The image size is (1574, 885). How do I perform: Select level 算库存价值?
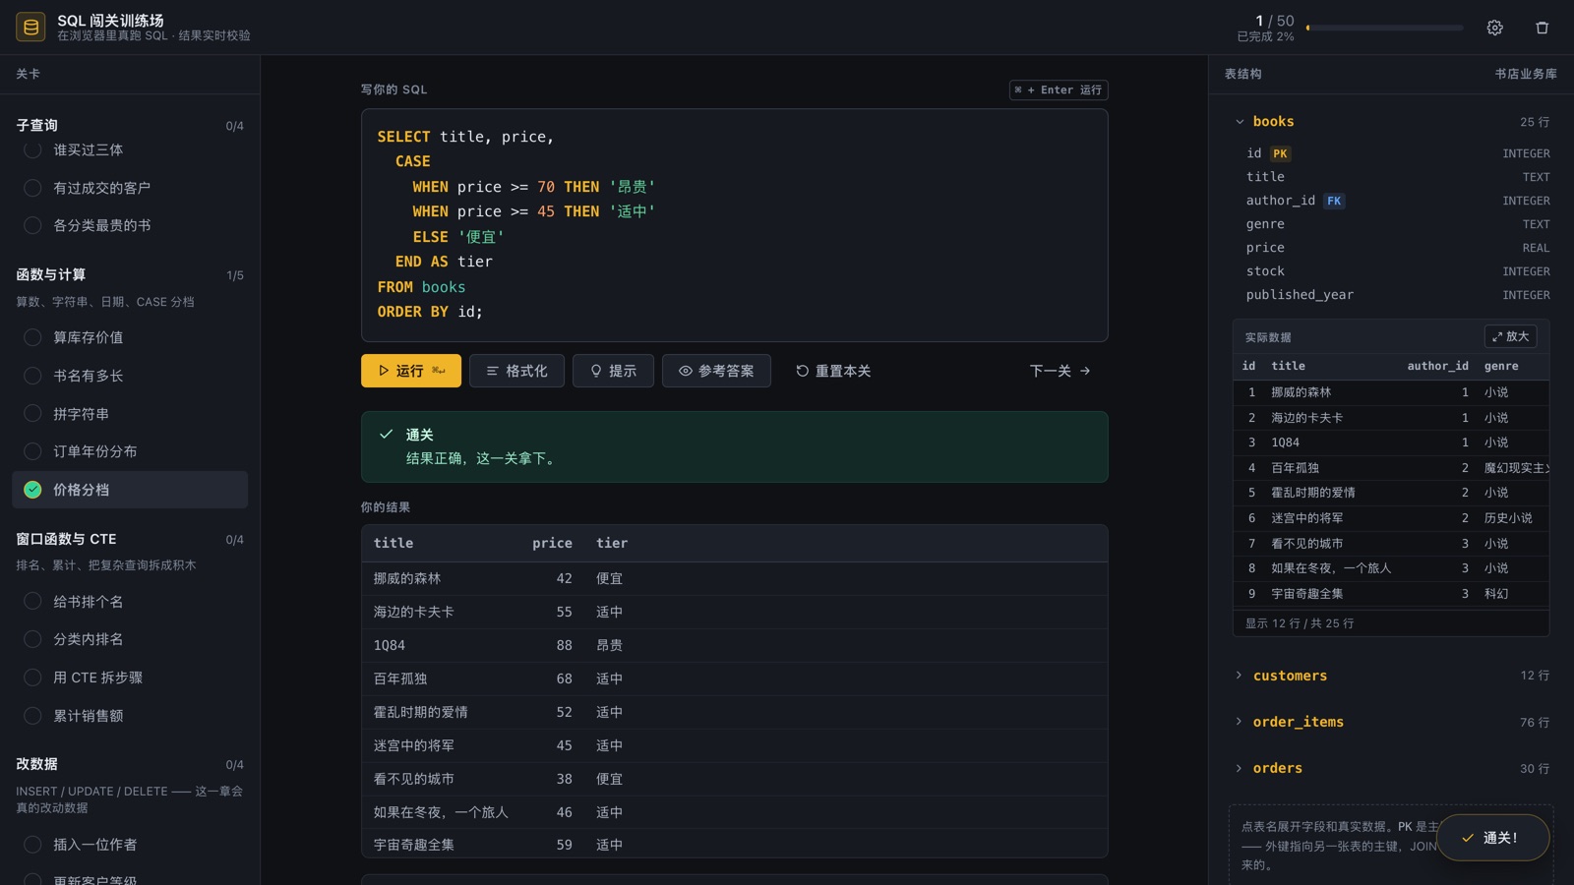pyautogui.click(x=130, y=337)
